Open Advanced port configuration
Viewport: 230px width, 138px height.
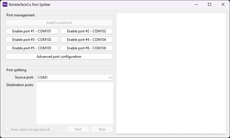(59, 57)
